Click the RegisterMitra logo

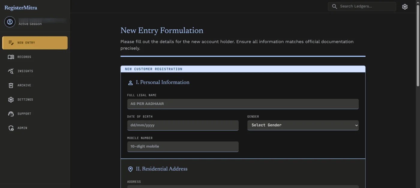[21, 8]
